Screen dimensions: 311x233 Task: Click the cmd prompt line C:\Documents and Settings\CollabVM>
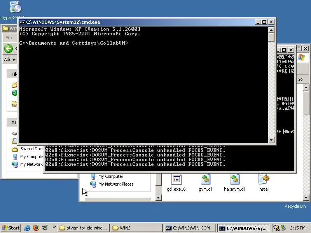click(73, 43)
